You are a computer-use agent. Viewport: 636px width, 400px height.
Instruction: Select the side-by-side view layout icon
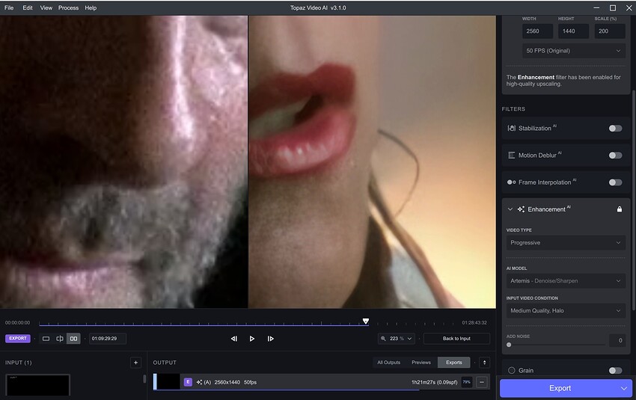(x=73, y=339)
